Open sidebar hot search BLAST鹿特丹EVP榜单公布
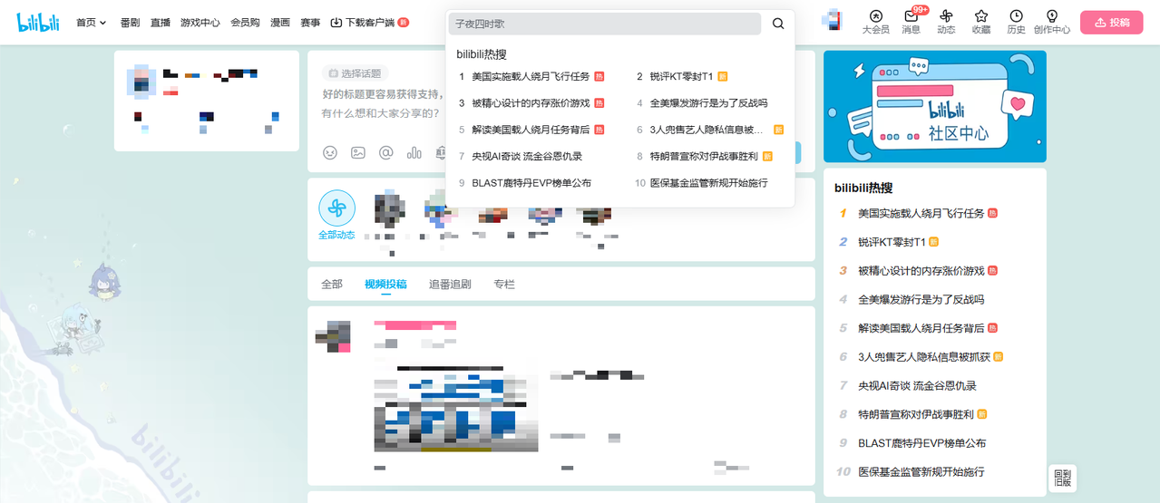 click(x=921, y=443)
